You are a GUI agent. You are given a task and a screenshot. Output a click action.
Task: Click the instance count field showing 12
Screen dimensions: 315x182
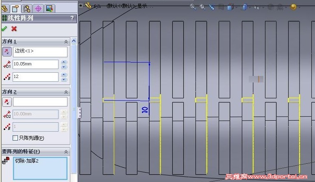tap(35, 77)
